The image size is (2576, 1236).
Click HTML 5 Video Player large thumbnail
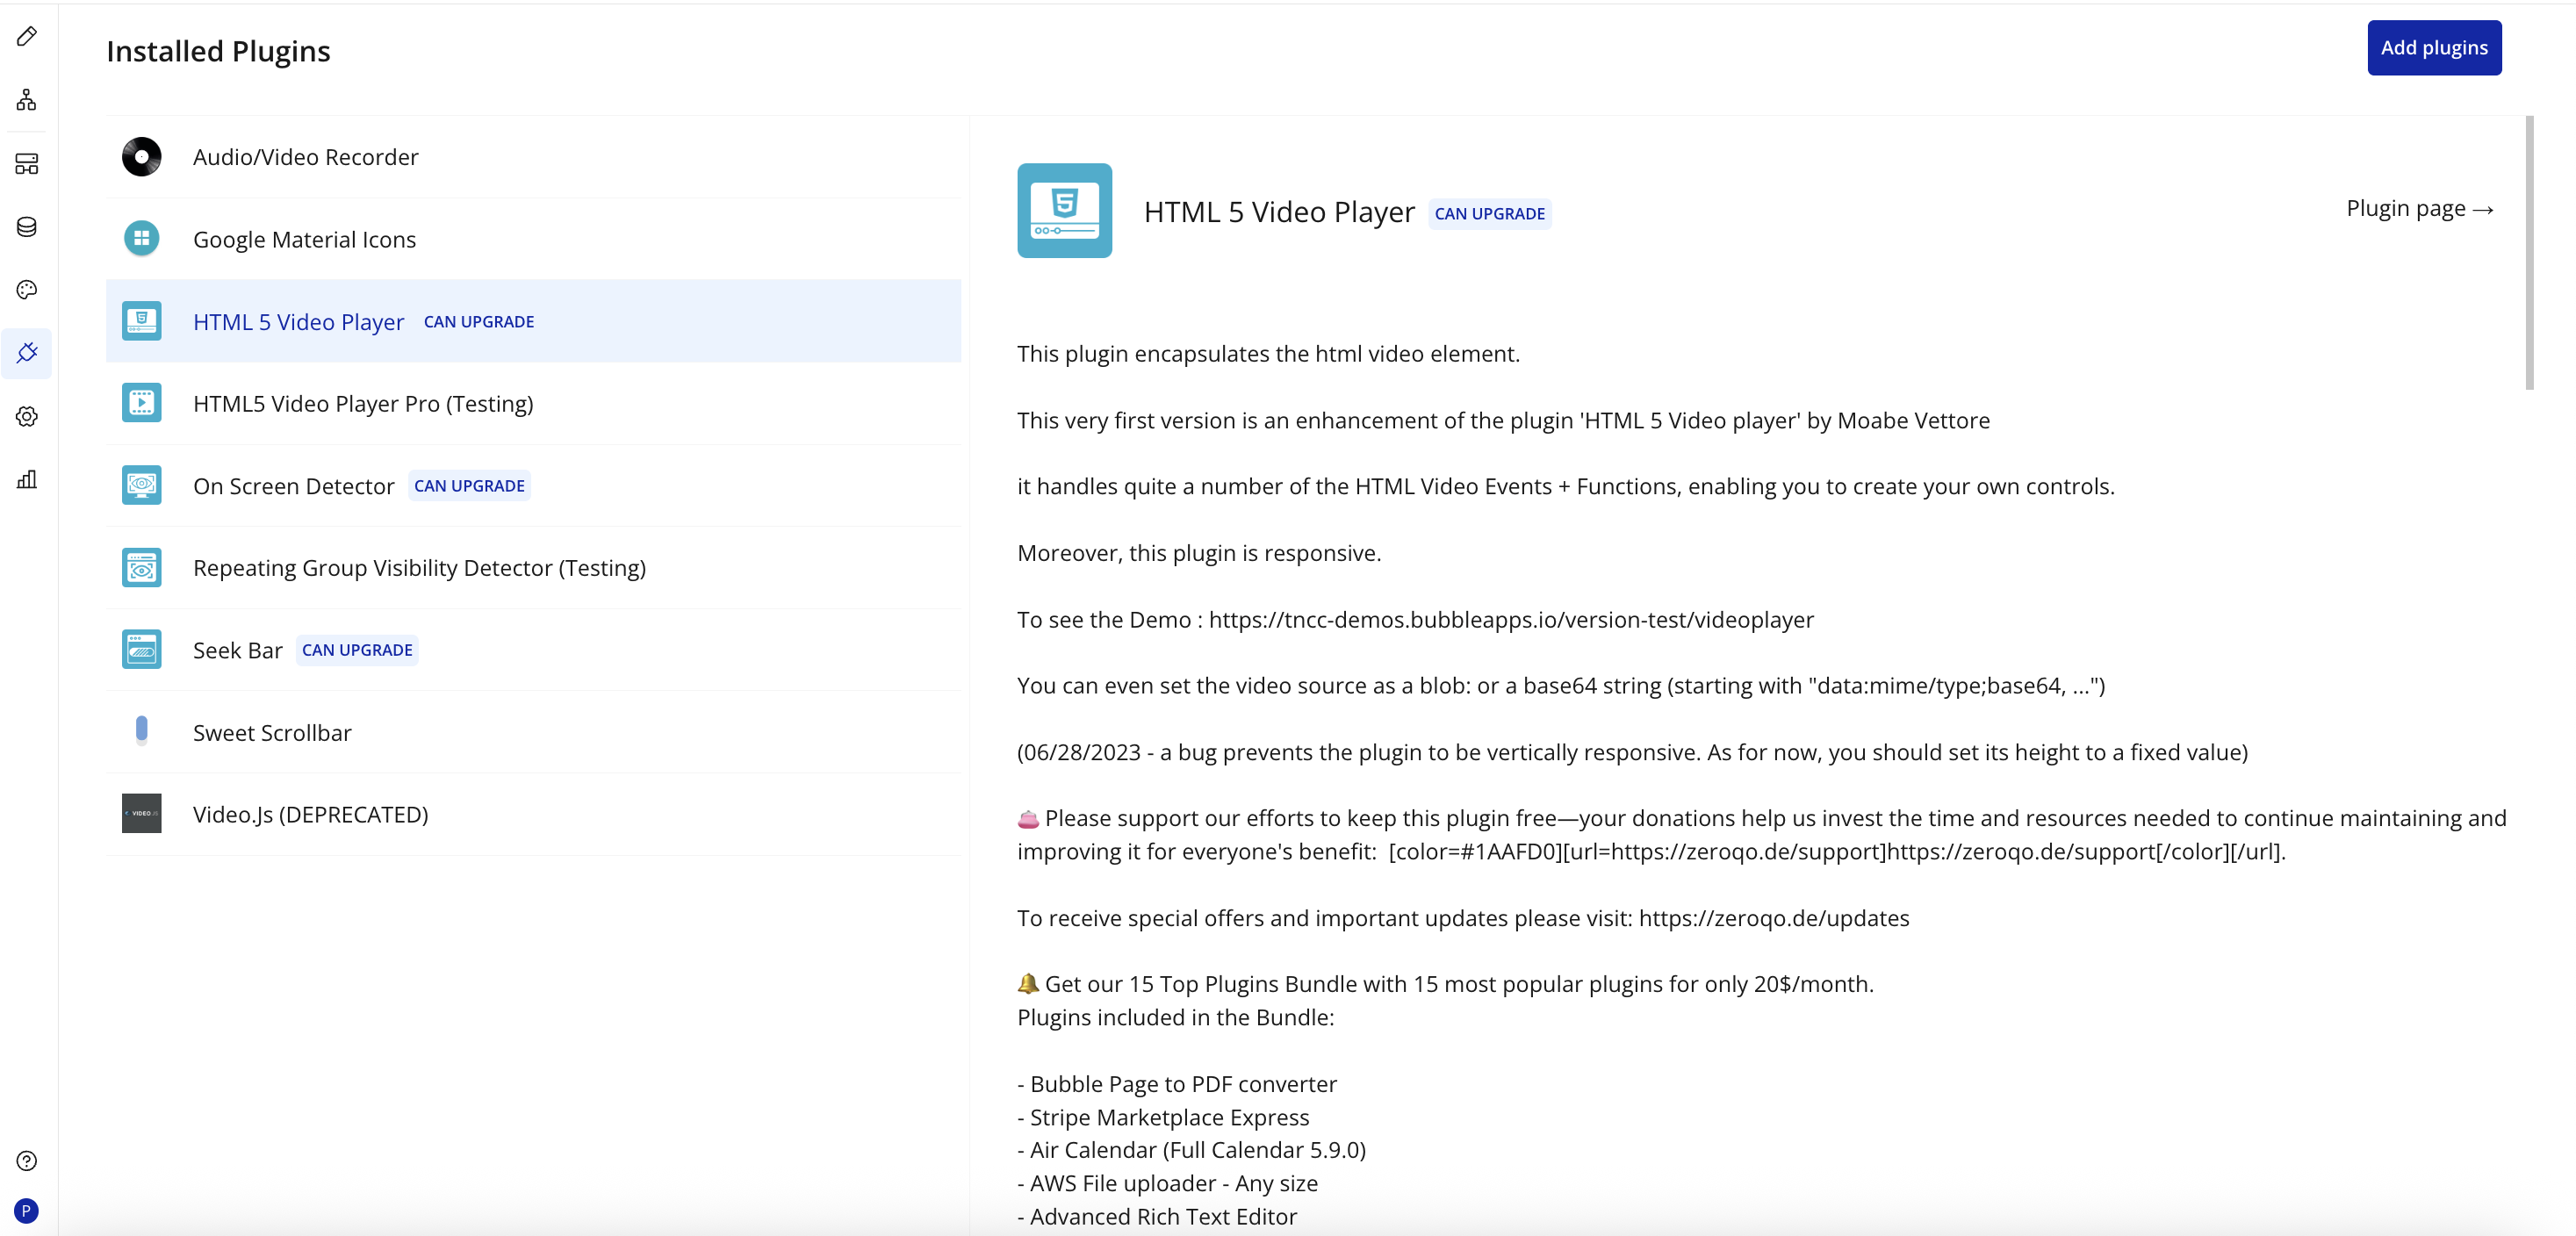coord(1064,211)
